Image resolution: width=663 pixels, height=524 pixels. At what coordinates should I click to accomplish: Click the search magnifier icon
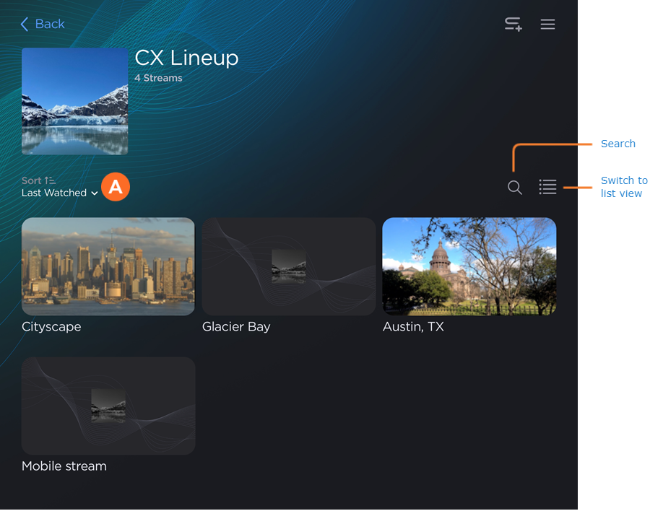[x=514, y=188]
